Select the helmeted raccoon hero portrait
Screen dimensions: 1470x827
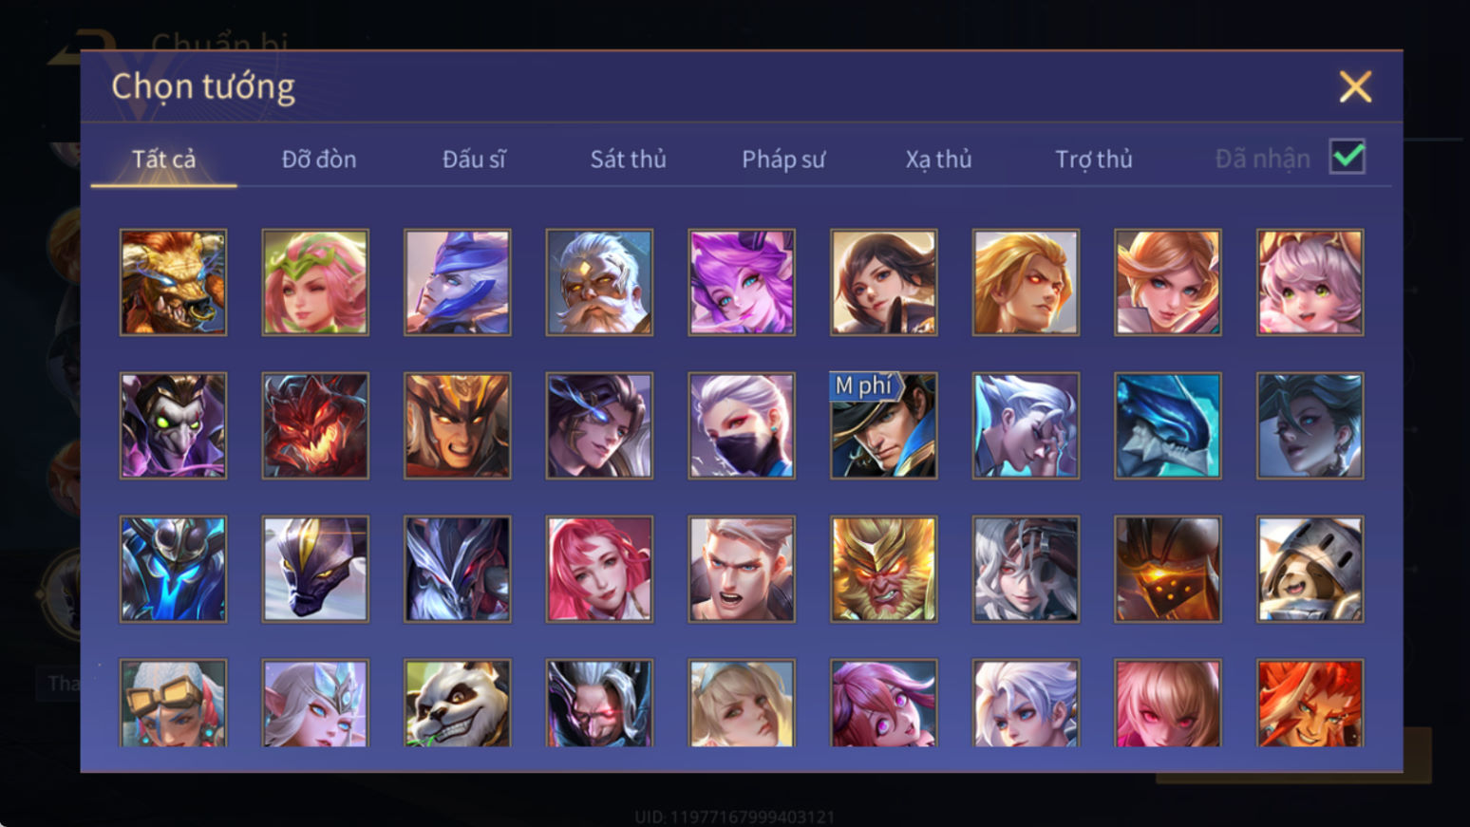[x=1310, y=569]
